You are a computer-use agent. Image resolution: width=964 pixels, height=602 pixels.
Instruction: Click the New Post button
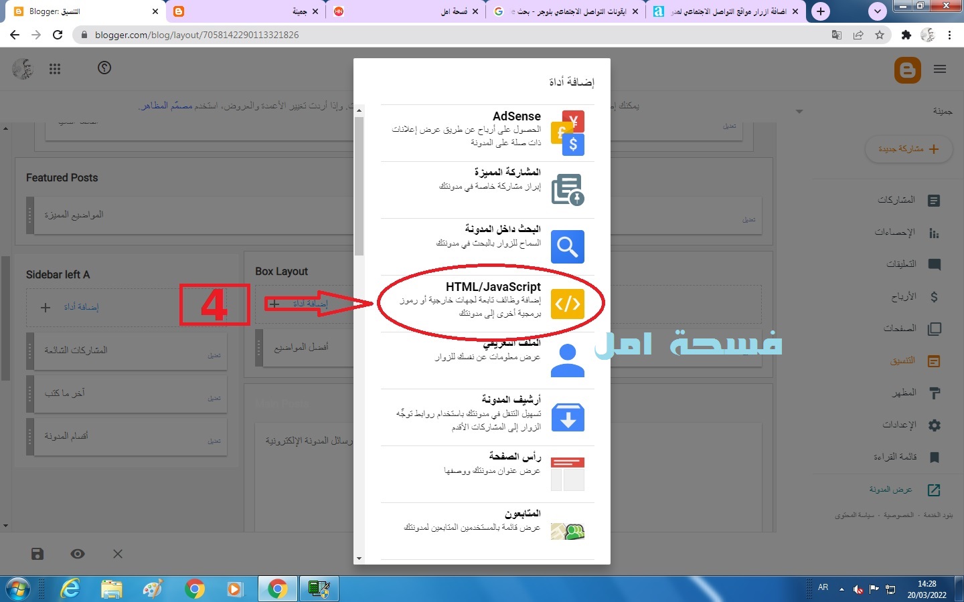tap(908, 148)
